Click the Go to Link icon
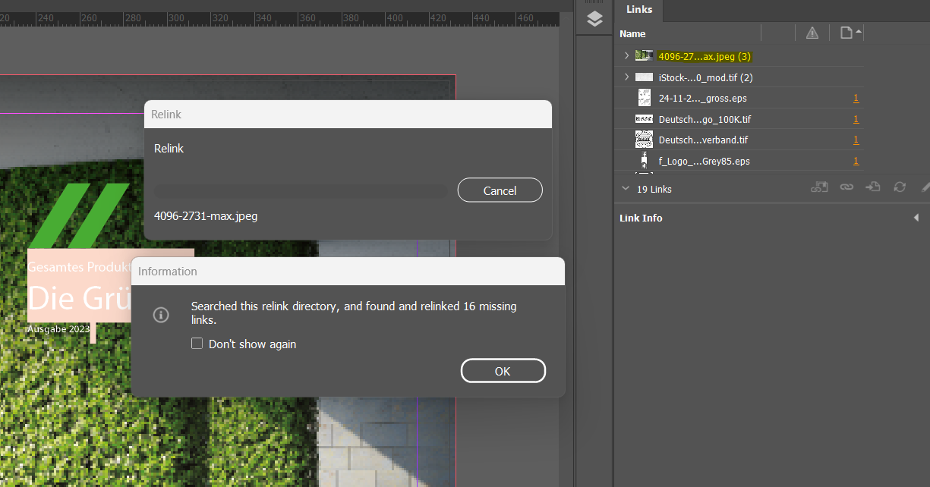The image size is (930, 487). (x=872, y=187)
